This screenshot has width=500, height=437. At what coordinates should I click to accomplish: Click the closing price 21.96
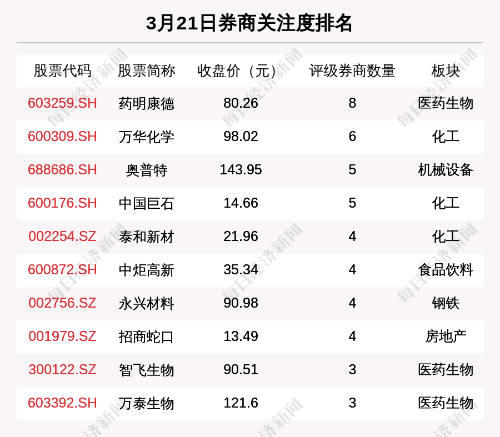click(241, 237)
